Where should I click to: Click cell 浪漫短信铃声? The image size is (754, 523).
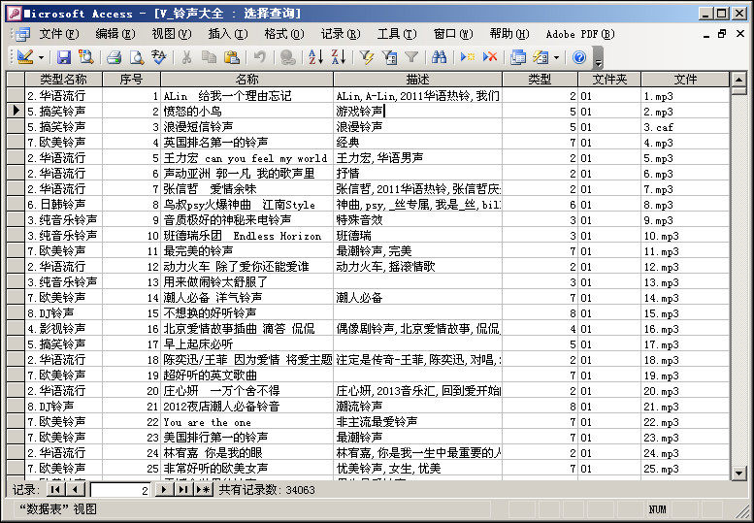tap(247, 126)
